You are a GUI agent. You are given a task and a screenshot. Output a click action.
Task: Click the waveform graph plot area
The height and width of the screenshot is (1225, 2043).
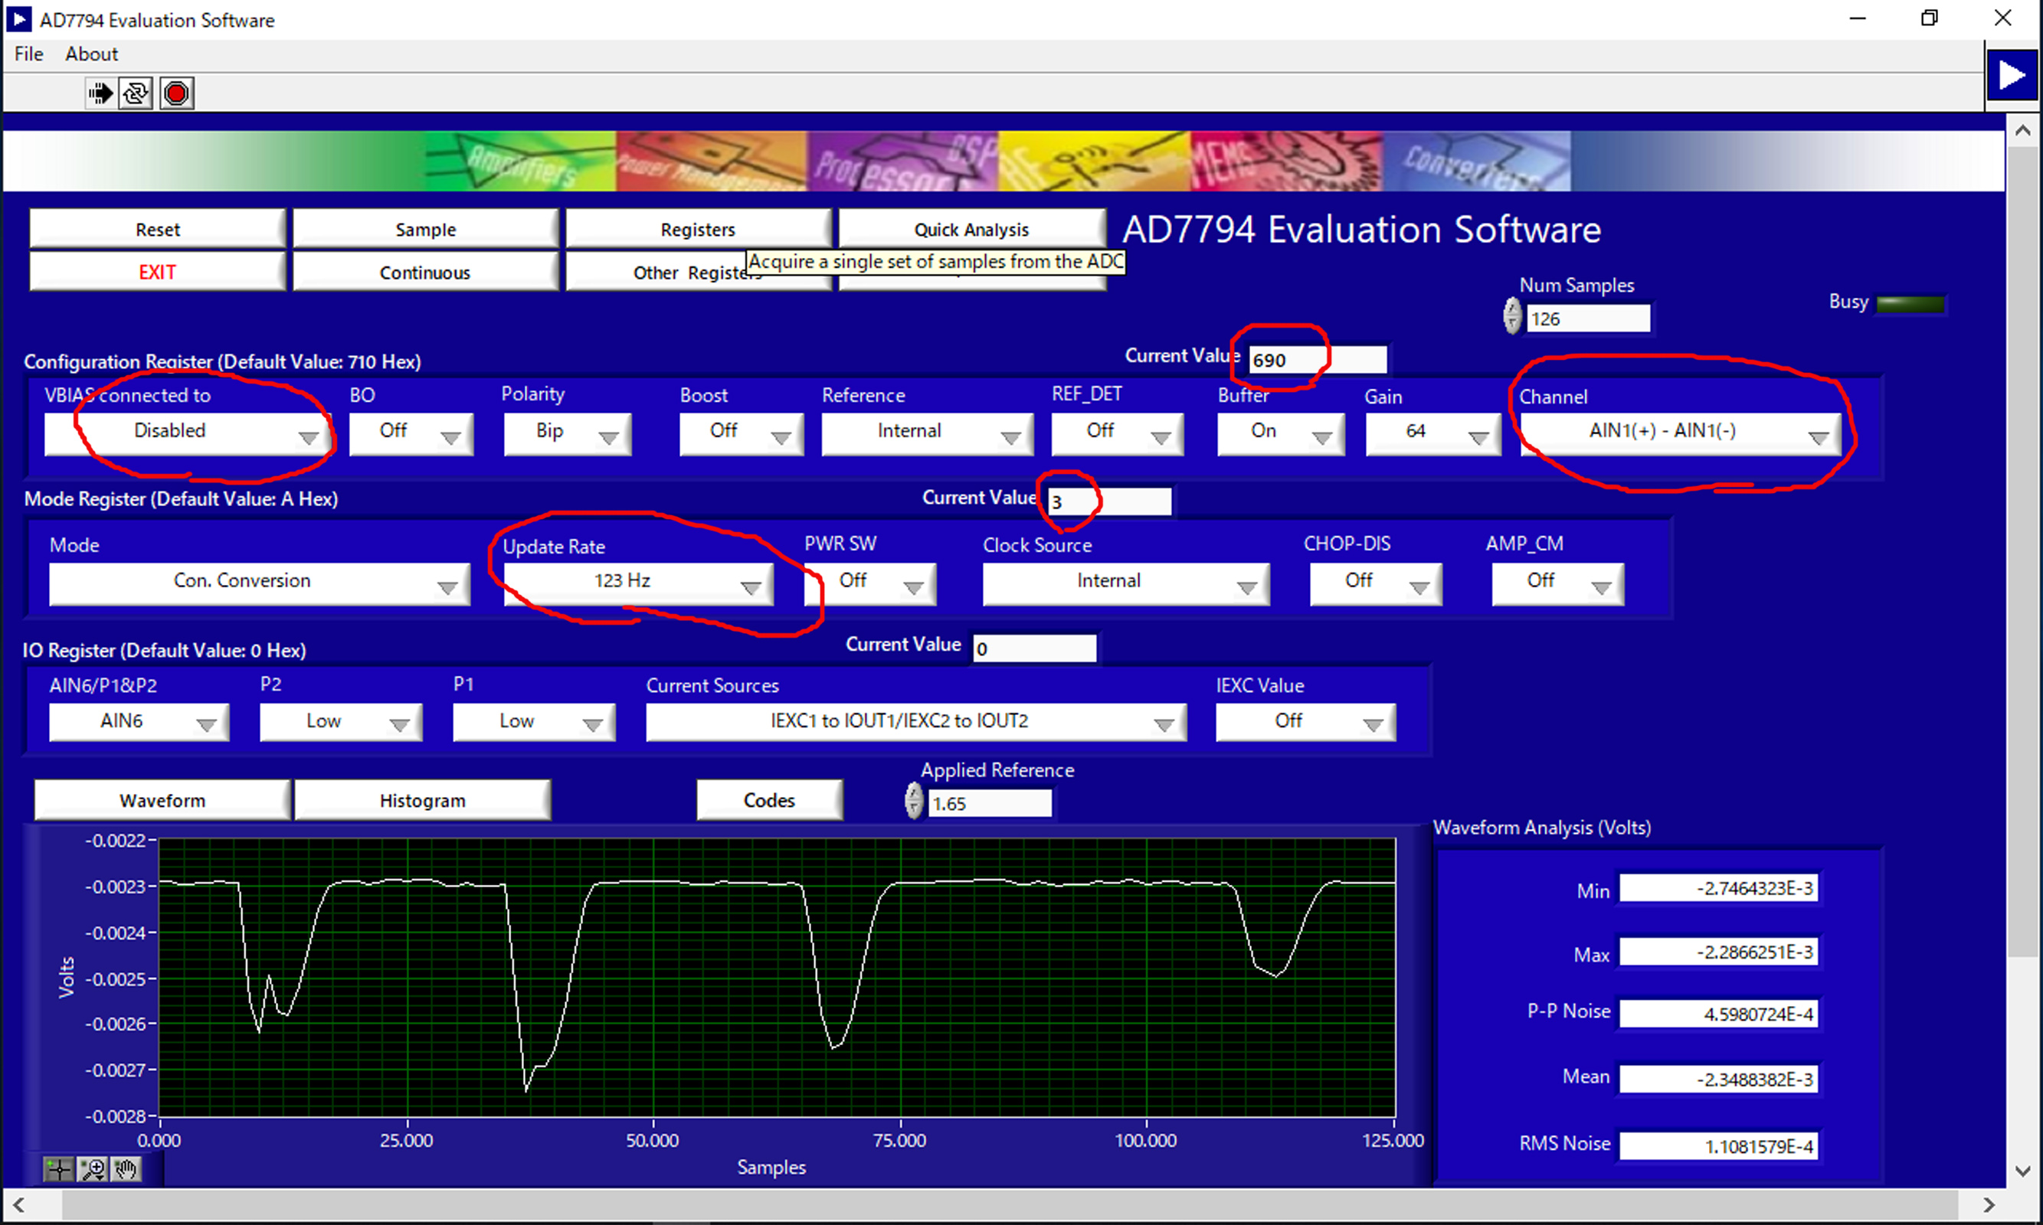[777, 978]
